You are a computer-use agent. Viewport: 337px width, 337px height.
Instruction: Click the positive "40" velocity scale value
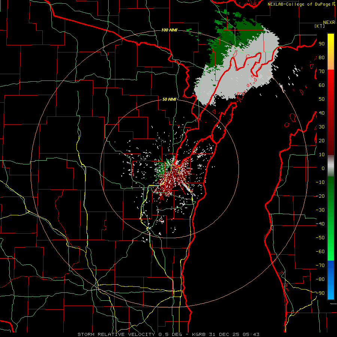coord(322,113)
